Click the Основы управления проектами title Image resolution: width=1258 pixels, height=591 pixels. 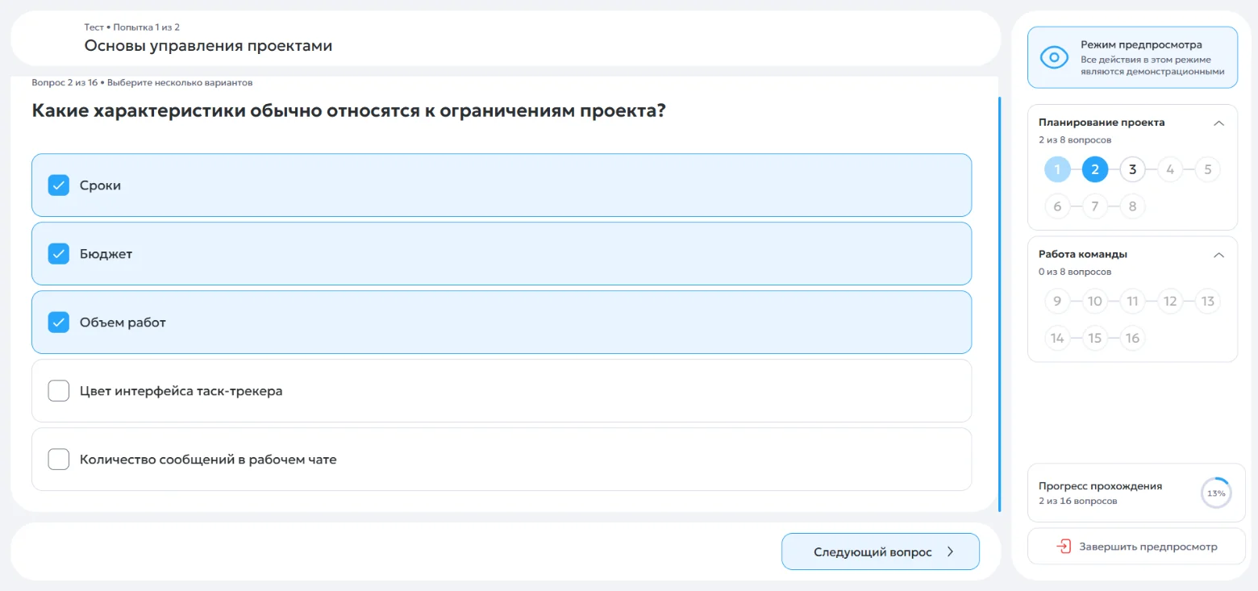pos(208,46)
